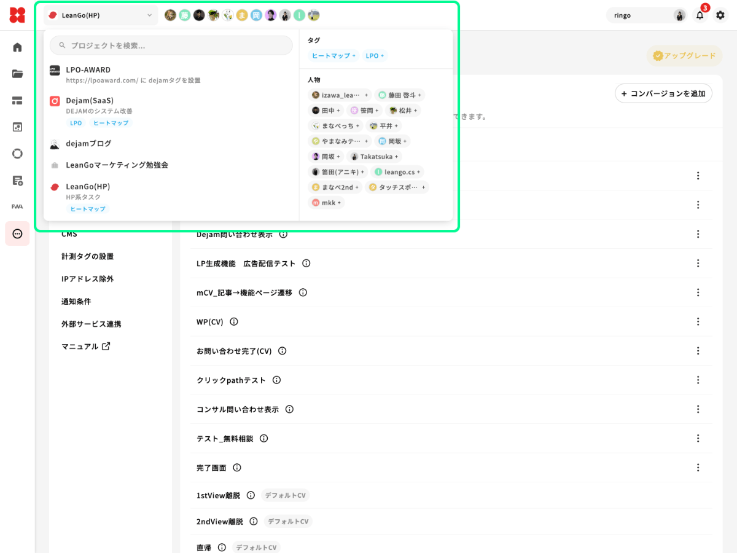737x553 pixels.
Task: Show info for お問い合わせ完了(CV)
Action: click(x=282, y=351)
